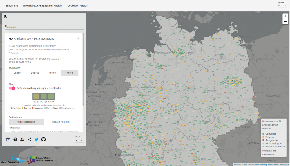The width and height of the screenshot is (290, 166).
Task: Click the layers-off icon at panel top
Action: coord(6,16)
